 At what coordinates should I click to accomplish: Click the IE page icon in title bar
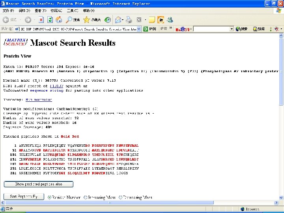pyautogui.click(x=2, y=4)
